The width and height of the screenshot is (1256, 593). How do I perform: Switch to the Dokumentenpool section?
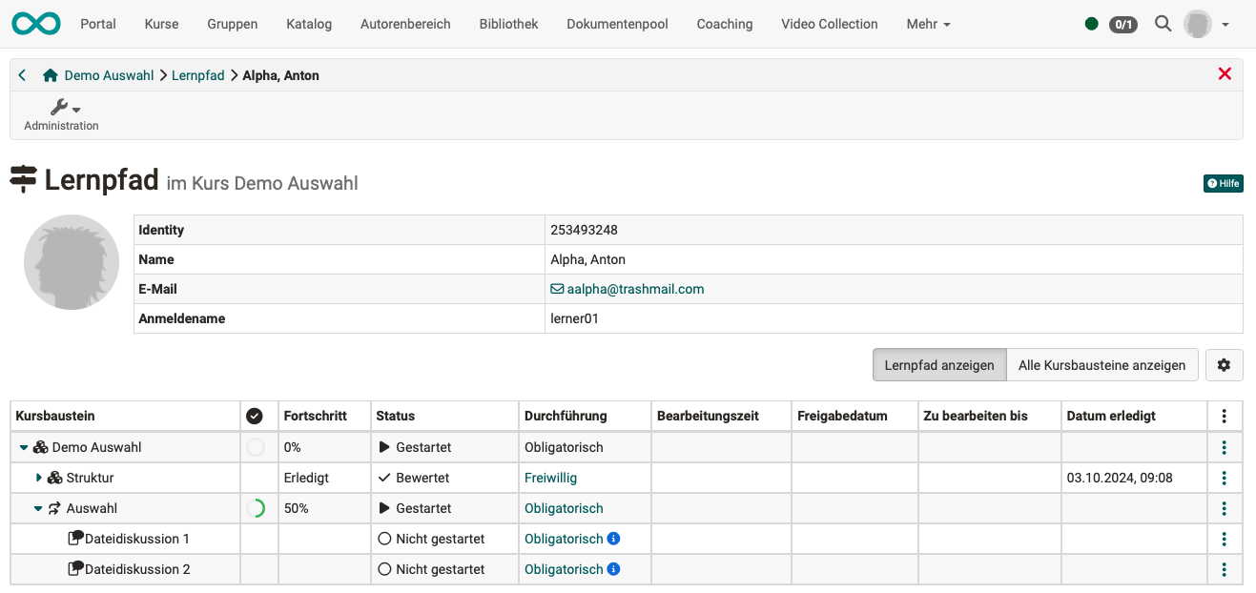[617, 23]
